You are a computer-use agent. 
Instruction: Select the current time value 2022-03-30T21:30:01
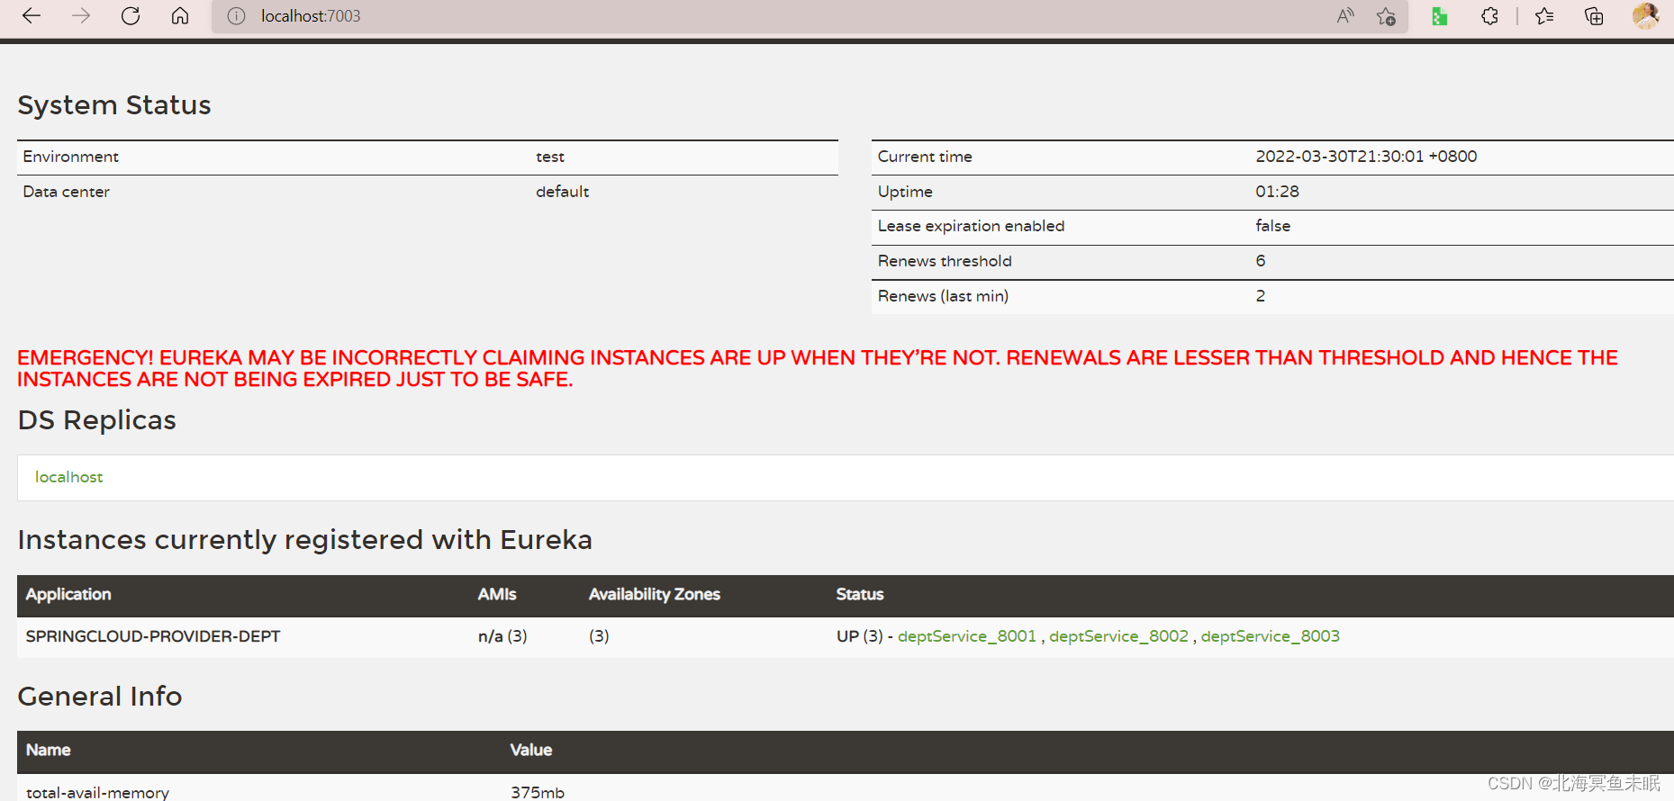[x=1366, y=157]
